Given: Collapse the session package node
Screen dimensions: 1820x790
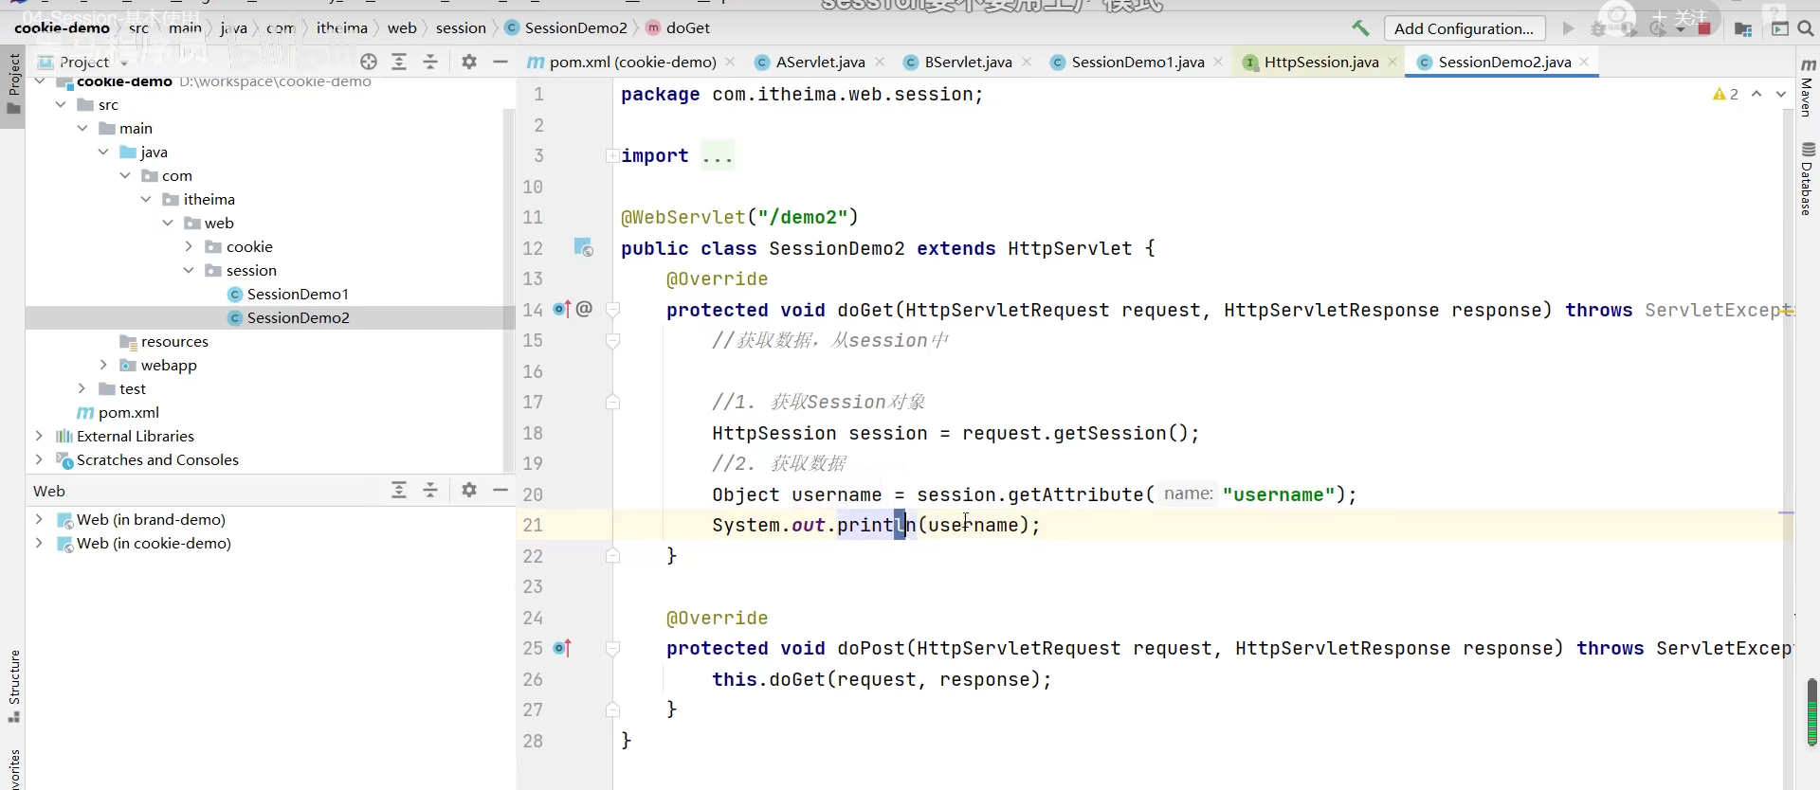Looking at the screenshot, I should [x=189, y=270].
